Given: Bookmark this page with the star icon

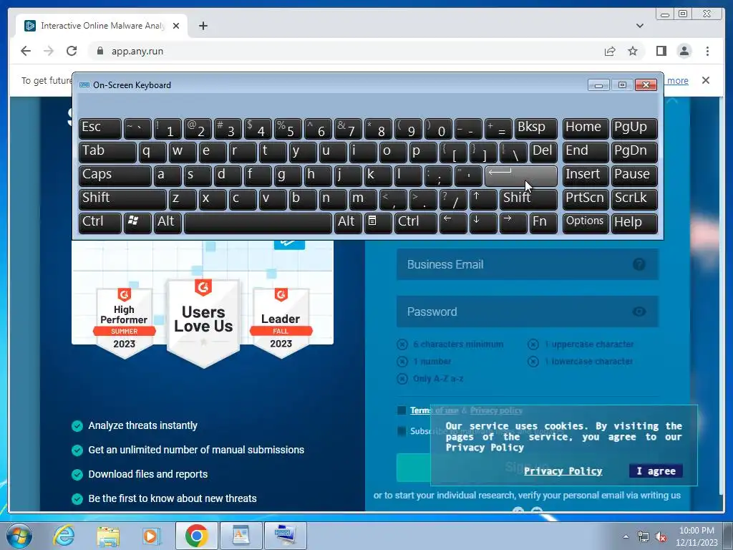Looking at the screenshot, I should pos(633,51).
